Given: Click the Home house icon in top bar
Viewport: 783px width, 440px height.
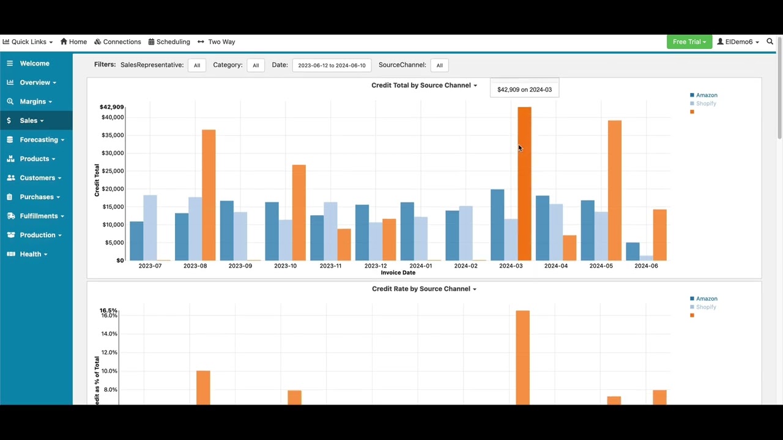Looking at the screenshot, I should coord(64,42).
